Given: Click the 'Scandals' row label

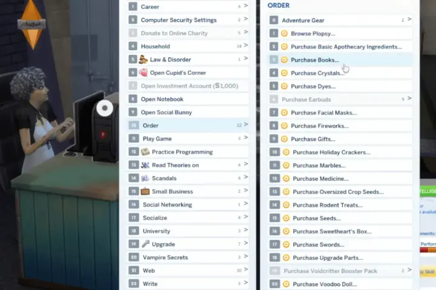Looking at the screenshot, I should click(164, 178).
